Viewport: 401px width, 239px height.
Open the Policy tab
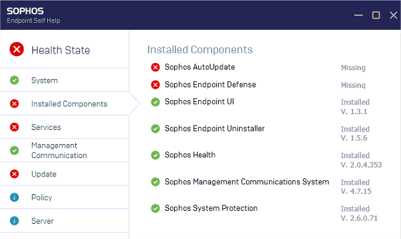tap(64, 198)
